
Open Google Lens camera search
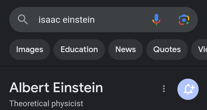pos(184,20)
